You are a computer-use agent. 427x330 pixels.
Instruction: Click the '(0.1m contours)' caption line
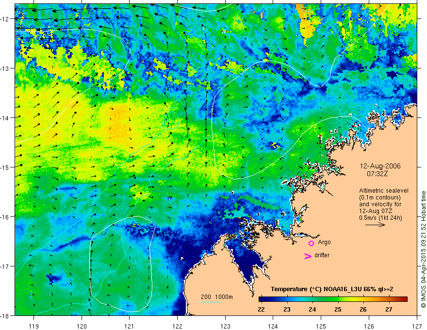tap(380, 198)
